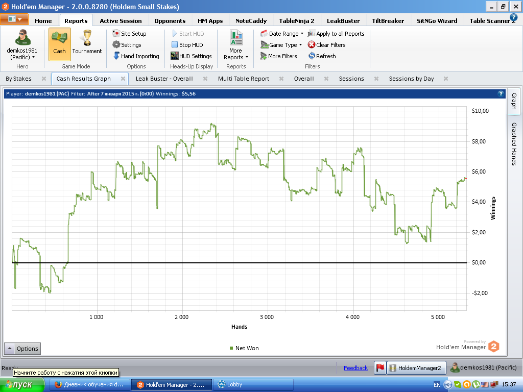Close the Cash Results Graph tab
Image resolution: width=523 pixels, height=392 pixels.
(x=123, y=79)
